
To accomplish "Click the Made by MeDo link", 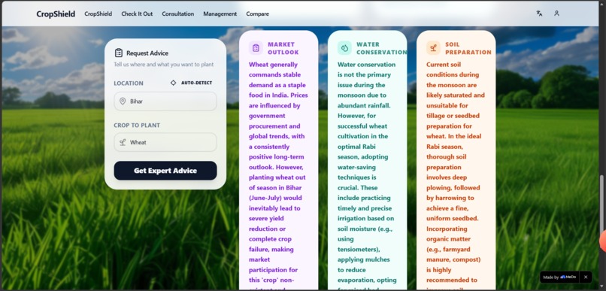I will coord(559,277).
